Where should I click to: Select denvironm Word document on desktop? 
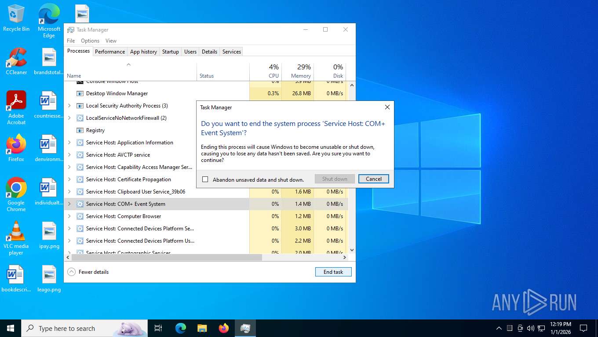pyautogui.click(x=49, y=148)
